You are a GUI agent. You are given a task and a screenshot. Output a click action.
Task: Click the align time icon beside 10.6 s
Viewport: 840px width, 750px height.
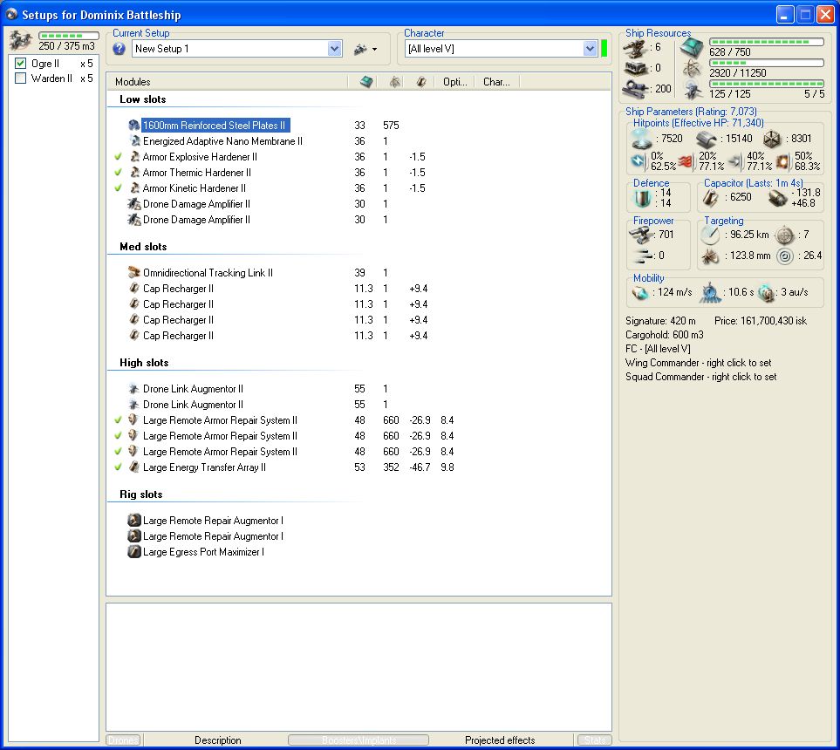(710, 292)
